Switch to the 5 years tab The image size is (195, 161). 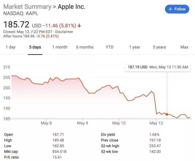[x=159, y=47]
